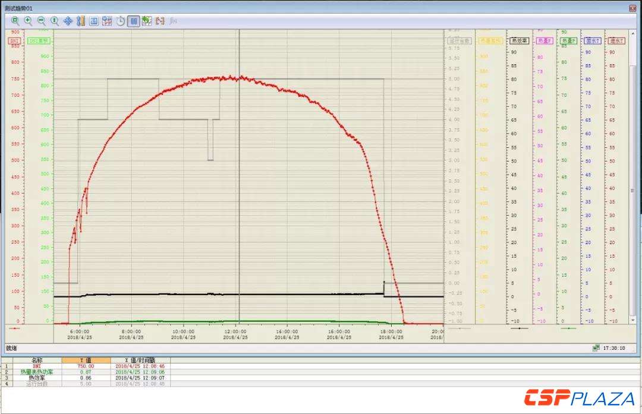Image resolution: width=642 pixels, height=414 pixels.
Task: Click the grid layout toolbar icon
Action: coord(107,21)
